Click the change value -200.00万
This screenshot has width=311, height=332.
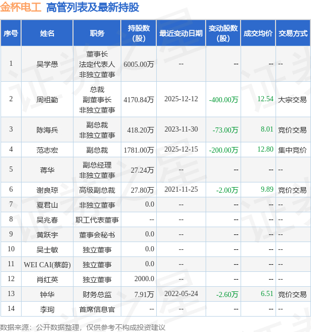pyautogui.click(x=224, y=150)
